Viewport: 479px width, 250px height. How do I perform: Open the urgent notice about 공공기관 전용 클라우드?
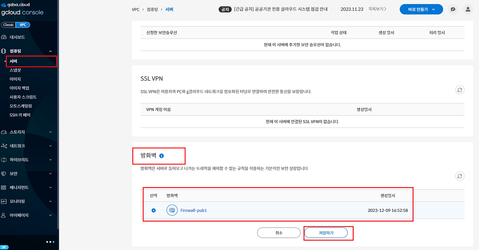(x=281, y=9)
